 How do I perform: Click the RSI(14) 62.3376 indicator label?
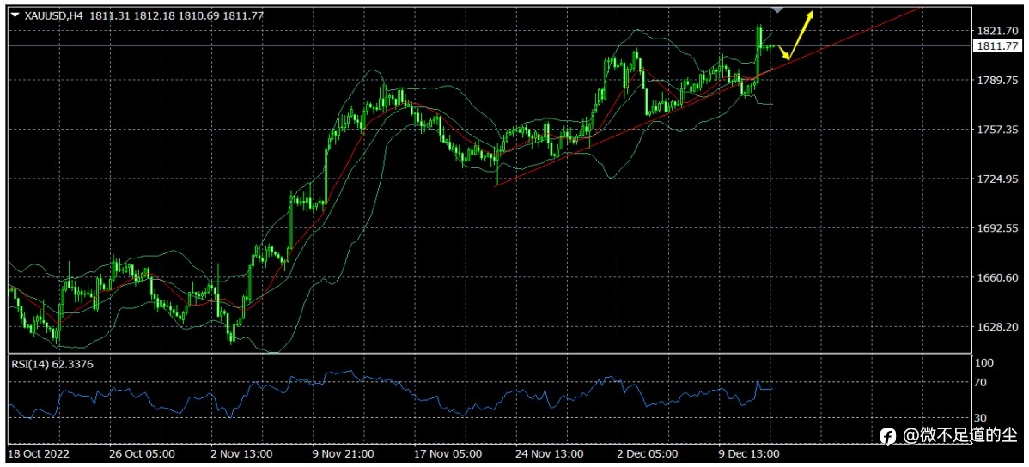(x=52, y=363)
